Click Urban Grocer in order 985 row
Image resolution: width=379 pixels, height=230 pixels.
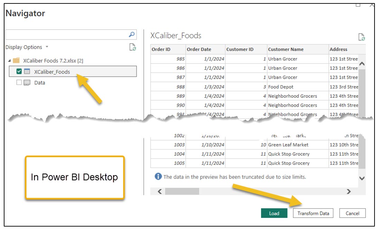(x=298, y=59)
